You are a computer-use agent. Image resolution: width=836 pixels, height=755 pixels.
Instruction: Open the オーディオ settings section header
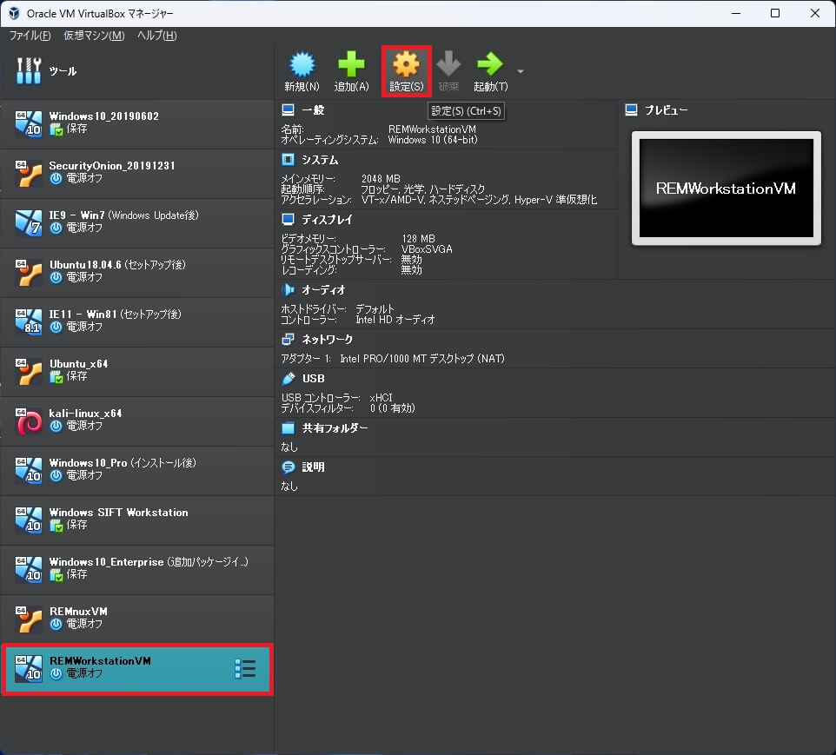pyautogui.click(x=323, y=289)
